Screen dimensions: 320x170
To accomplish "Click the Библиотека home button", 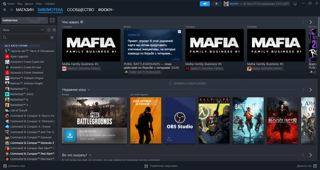I will (x=24, y=20).
